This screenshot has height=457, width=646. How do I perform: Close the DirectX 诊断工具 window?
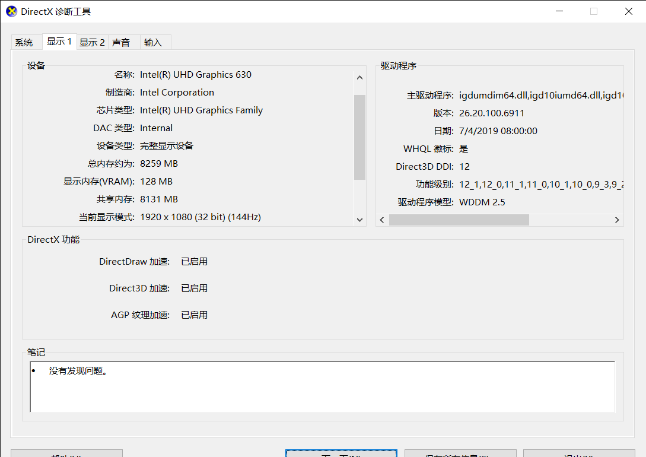click(x=628, y=11)
